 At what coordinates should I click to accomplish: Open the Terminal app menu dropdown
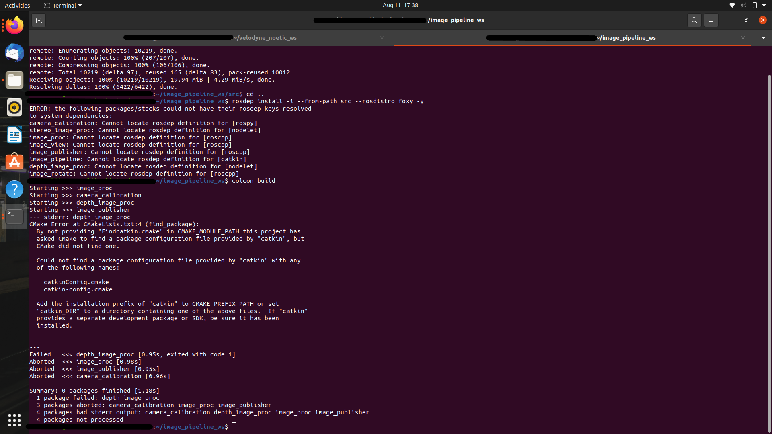point(63,5)
